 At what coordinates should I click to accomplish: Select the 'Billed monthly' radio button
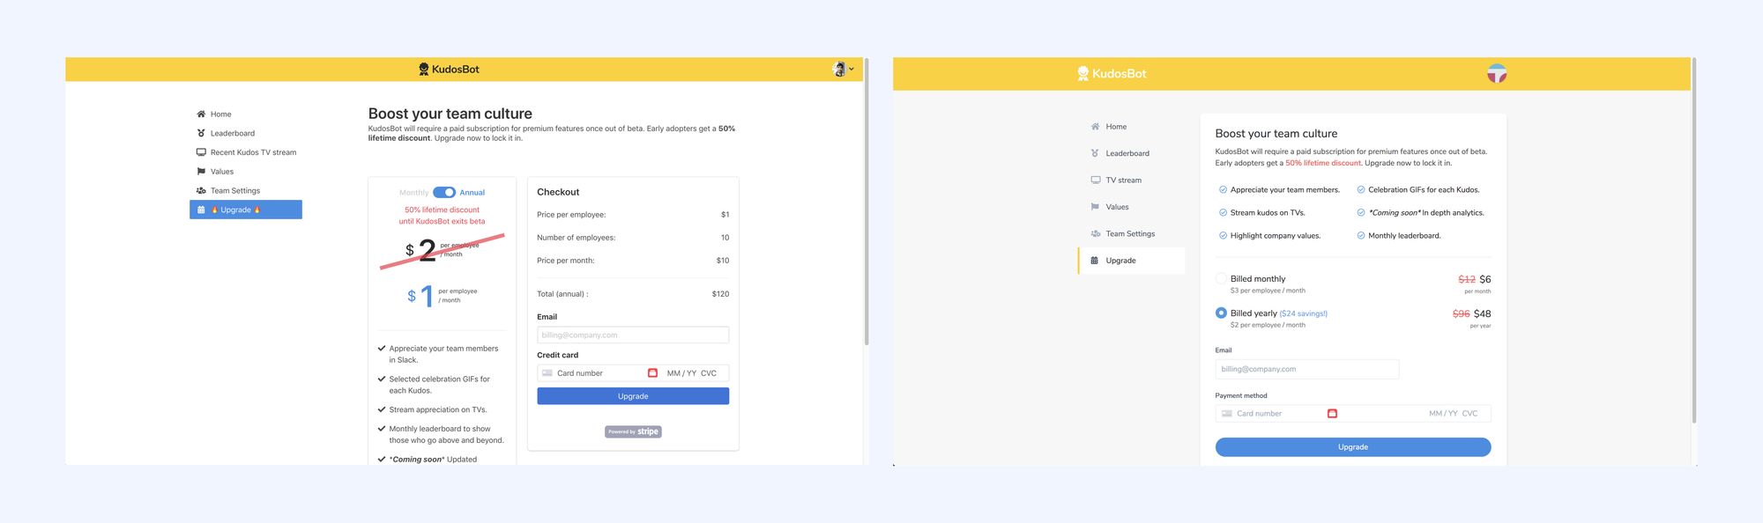(1221, 279)
